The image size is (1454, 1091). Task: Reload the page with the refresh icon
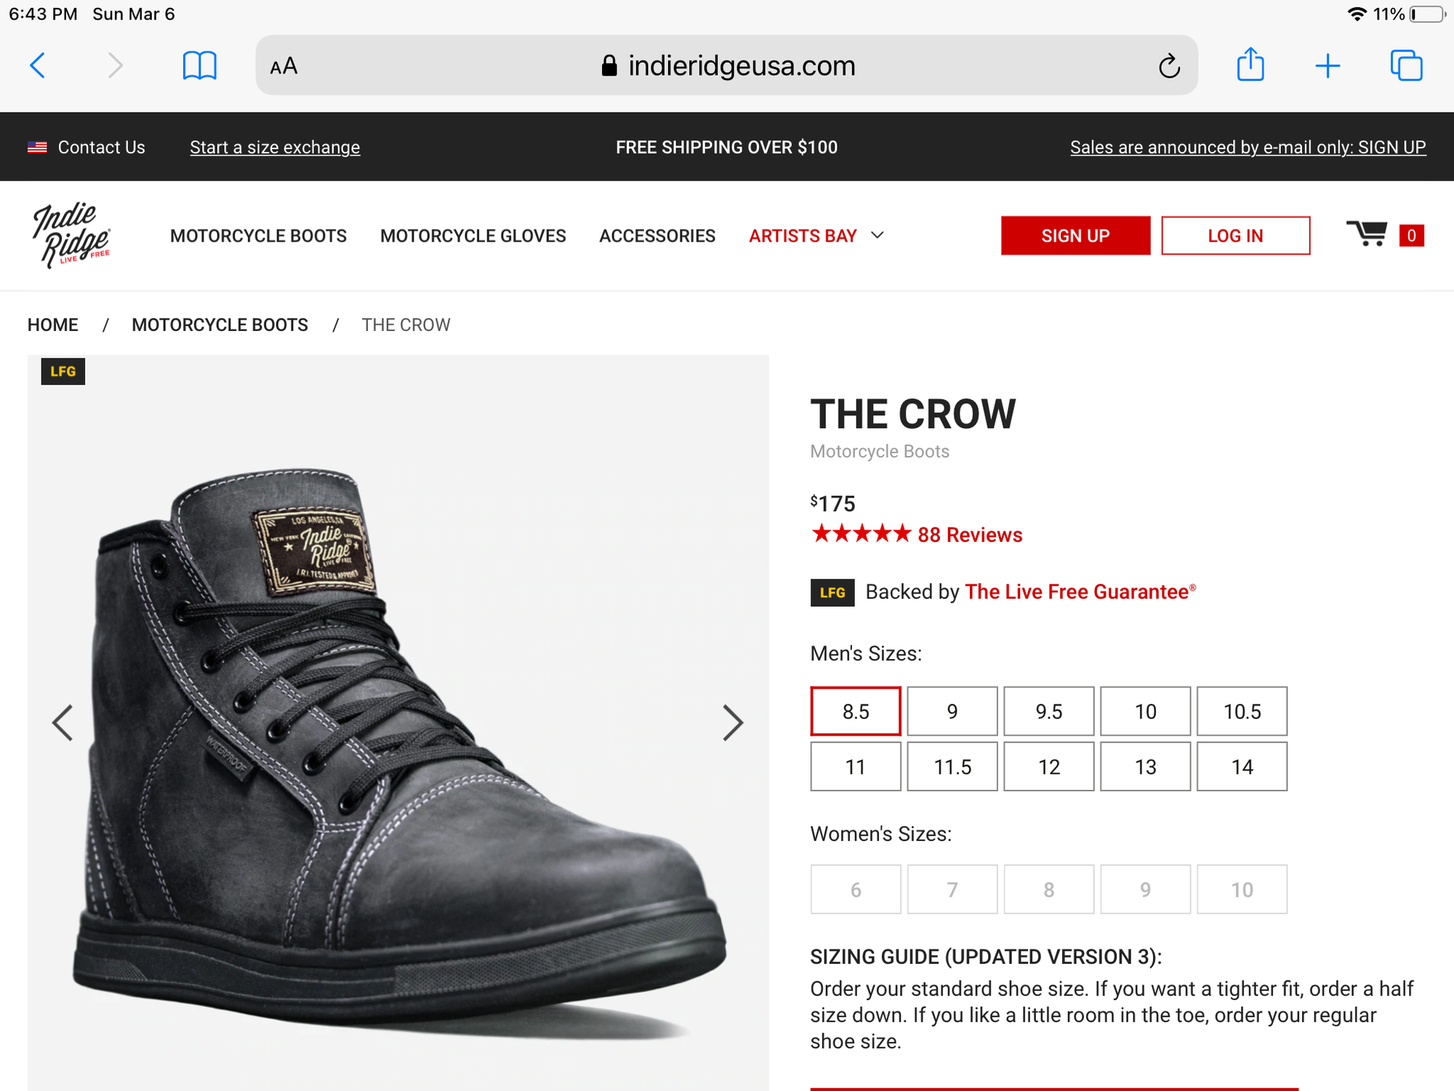1168,66
